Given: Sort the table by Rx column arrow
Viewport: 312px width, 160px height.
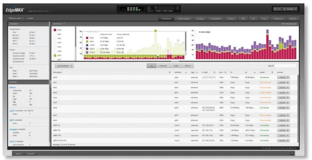Looking at the screenshot, I should tap(255, 72).
